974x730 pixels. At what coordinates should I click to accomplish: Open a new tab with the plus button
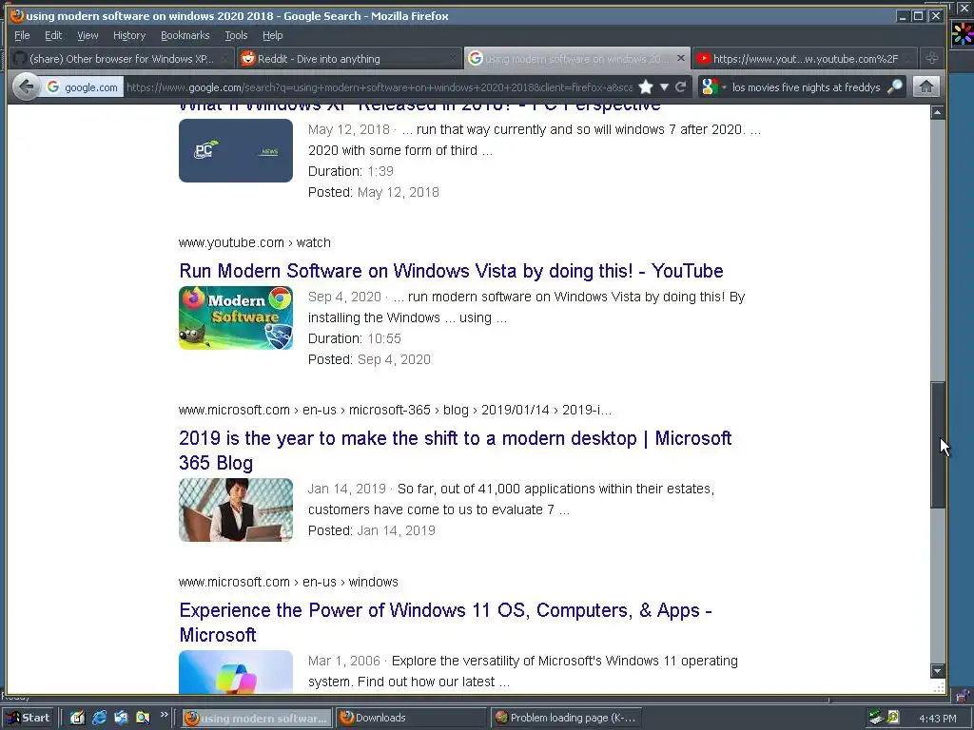tap(932, 58)
